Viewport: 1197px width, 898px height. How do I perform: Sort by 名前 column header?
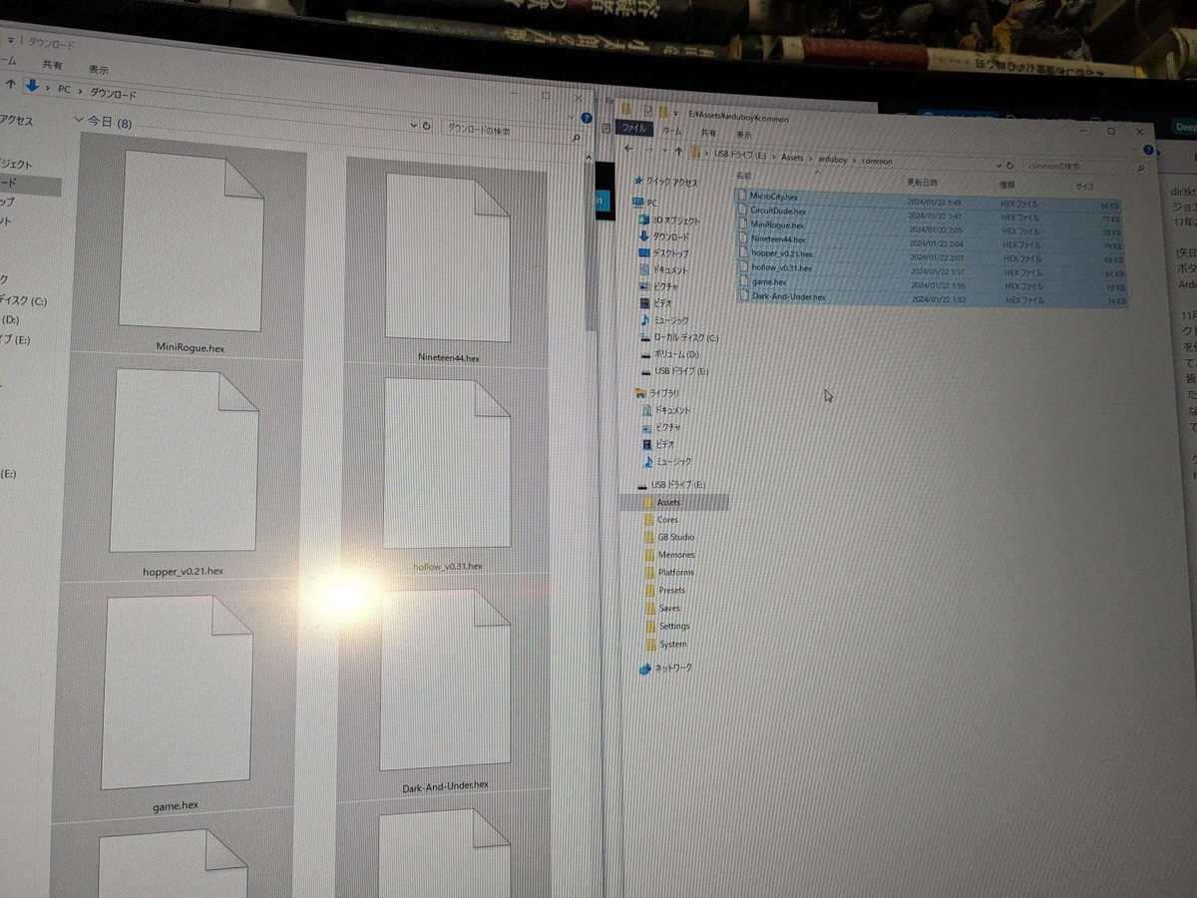tap(744, 175)
